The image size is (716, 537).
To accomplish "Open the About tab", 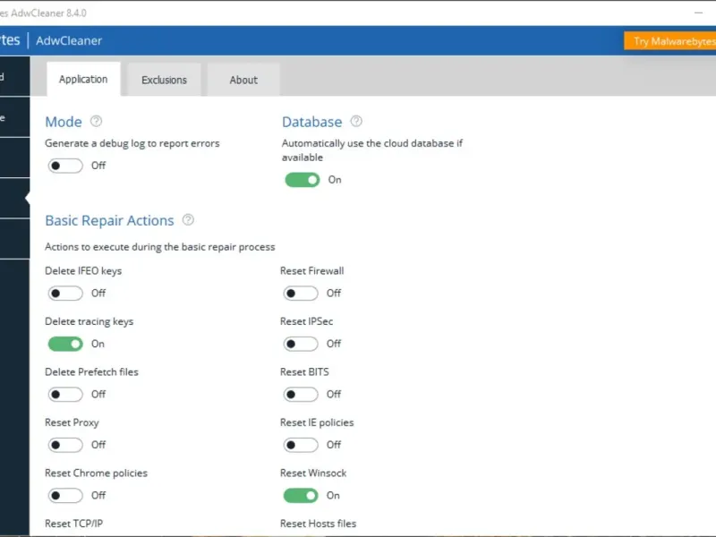I will (243, 80).
